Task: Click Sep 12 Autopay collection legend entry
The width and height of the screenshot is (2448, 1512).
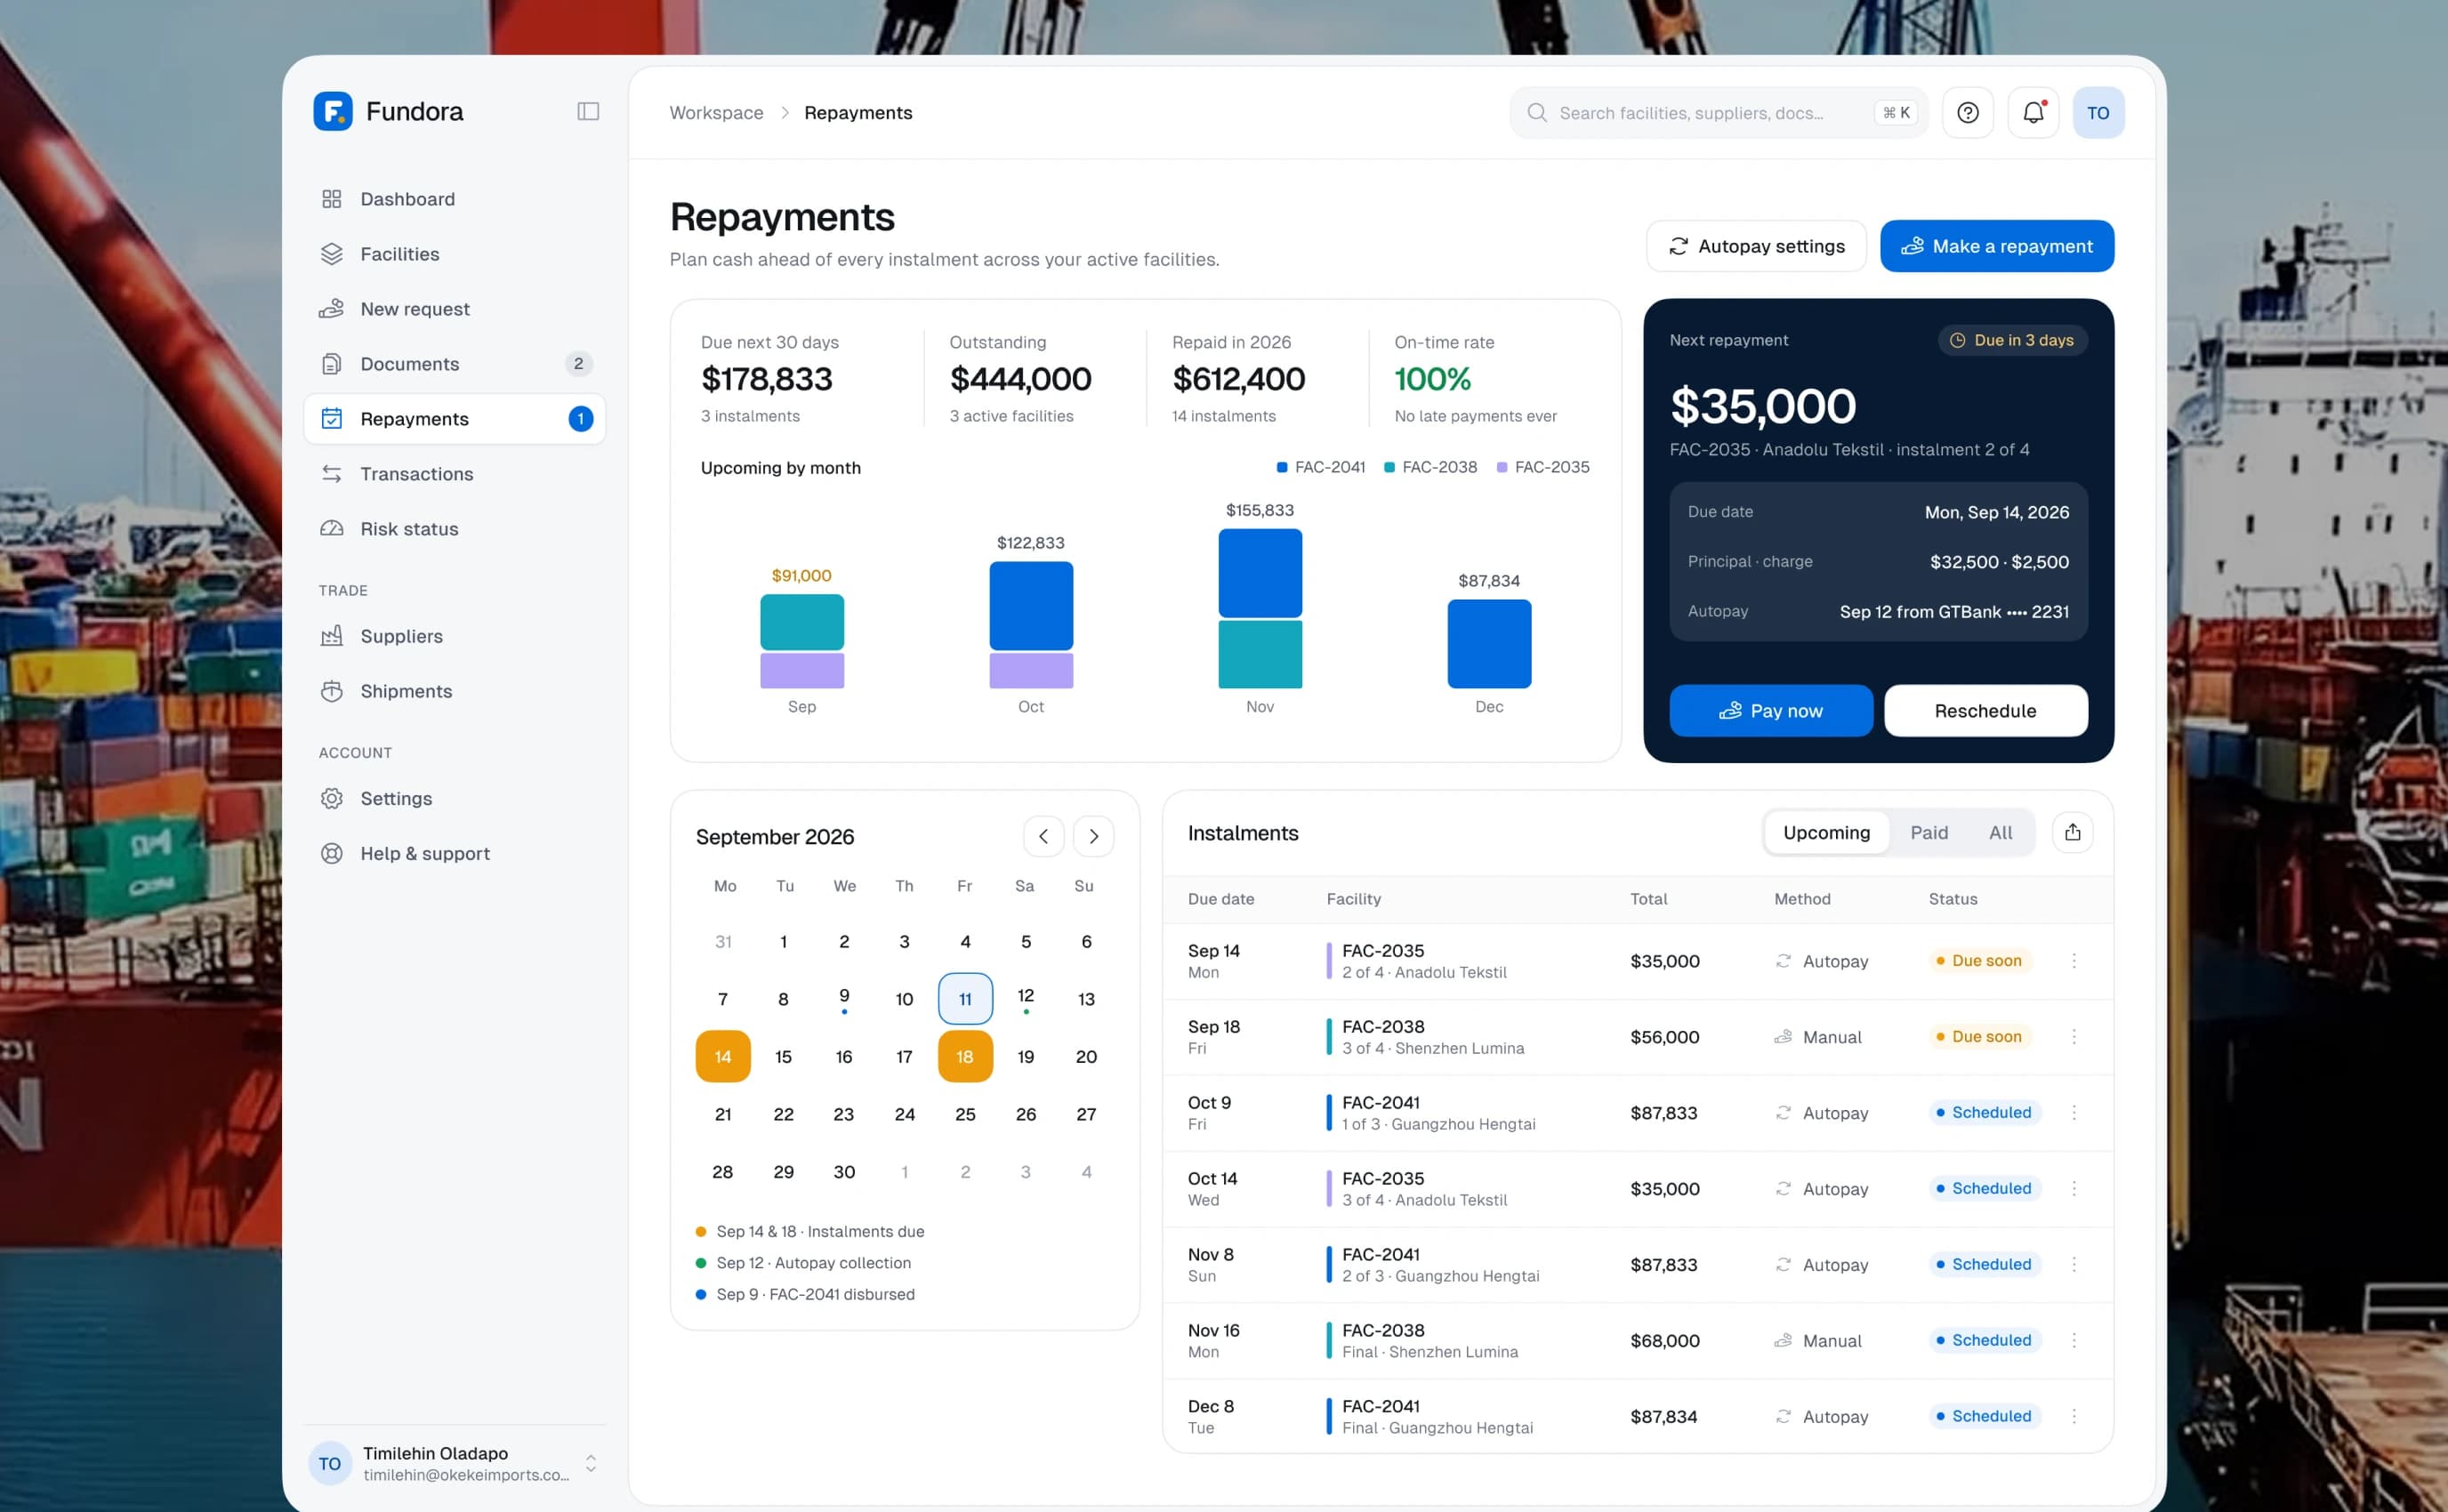Action: (x=803, y=1263)
